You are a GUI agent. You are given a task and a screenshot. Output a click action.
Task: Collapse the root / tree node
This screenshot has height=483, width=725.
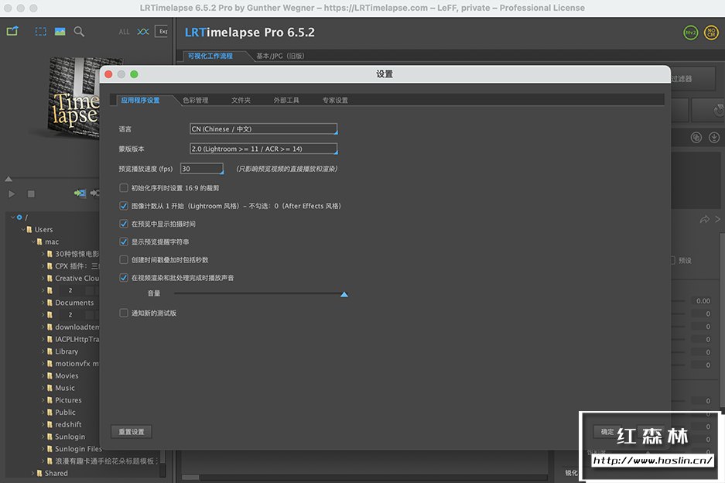[12, 217]
